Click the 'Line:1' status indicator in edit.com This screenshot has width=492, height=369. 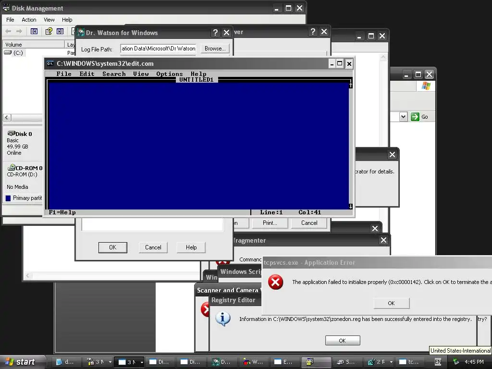tap(271, 212)
